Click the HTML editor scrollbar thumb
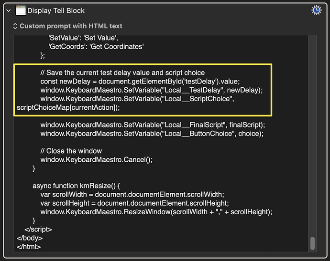Viewport: 330px width, 261px height. (312, 243)
